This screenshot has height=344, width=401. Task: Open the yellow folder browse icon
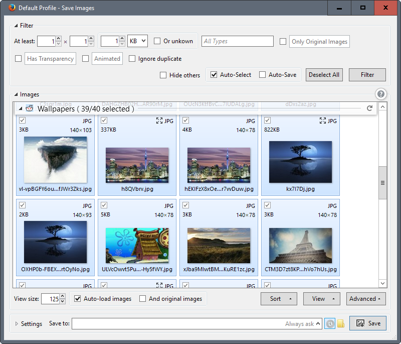click(341, 323)
